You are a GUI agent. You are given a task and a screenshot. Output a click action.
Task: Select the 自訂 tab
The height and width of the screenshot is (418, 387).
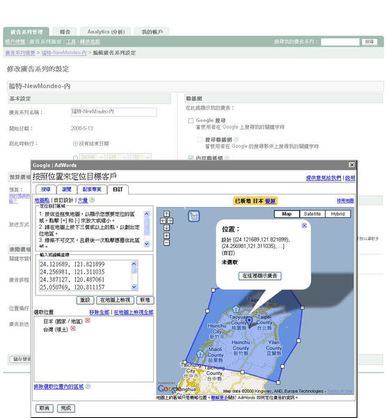click(118, 189)
